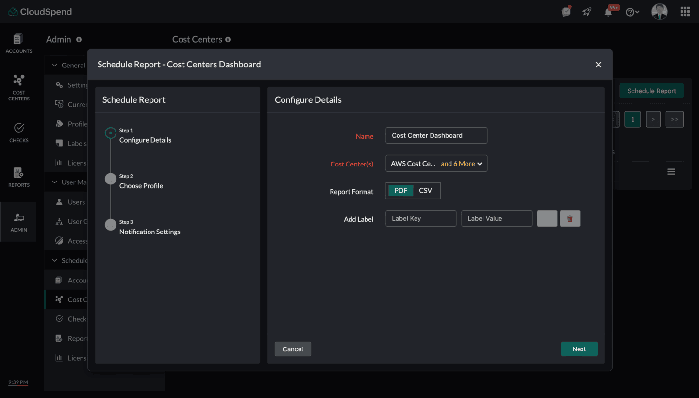Open the help dropdown next to question mark
This screenshot has width=699, height=398.
pos(632,11)
